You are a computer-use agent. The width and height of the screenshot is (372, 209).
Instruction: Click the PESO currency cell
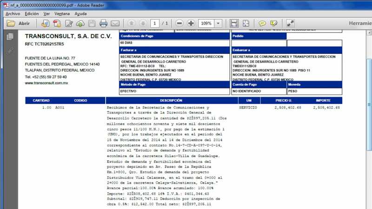coord(315,91)
